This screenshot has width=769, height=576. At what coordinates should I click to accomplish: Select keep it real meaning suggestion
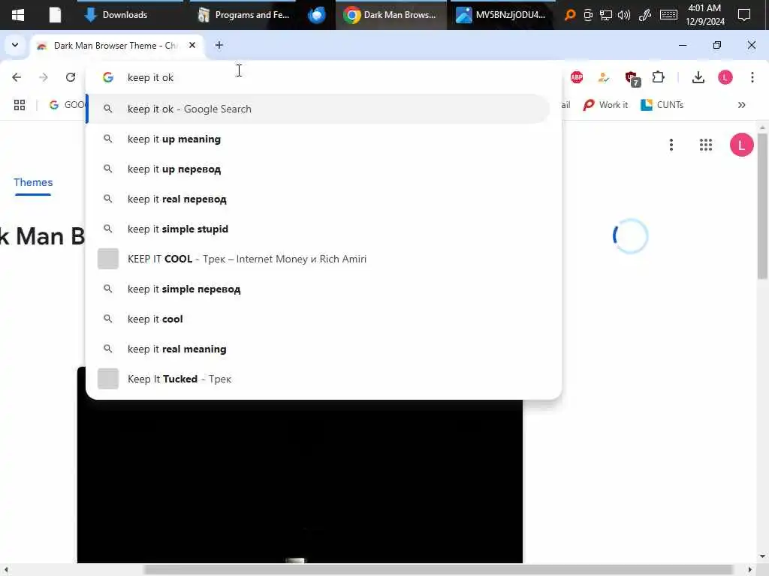(318, 349)
